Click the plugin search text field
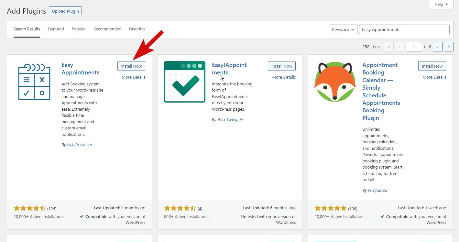The width and height of the screenshot is (459, 242). pyautogui.click(x=404, y=29)
